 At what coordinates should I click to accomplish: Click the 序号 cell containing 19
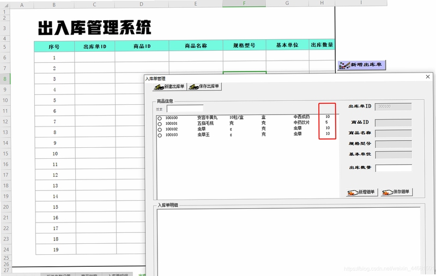(56, 250)
